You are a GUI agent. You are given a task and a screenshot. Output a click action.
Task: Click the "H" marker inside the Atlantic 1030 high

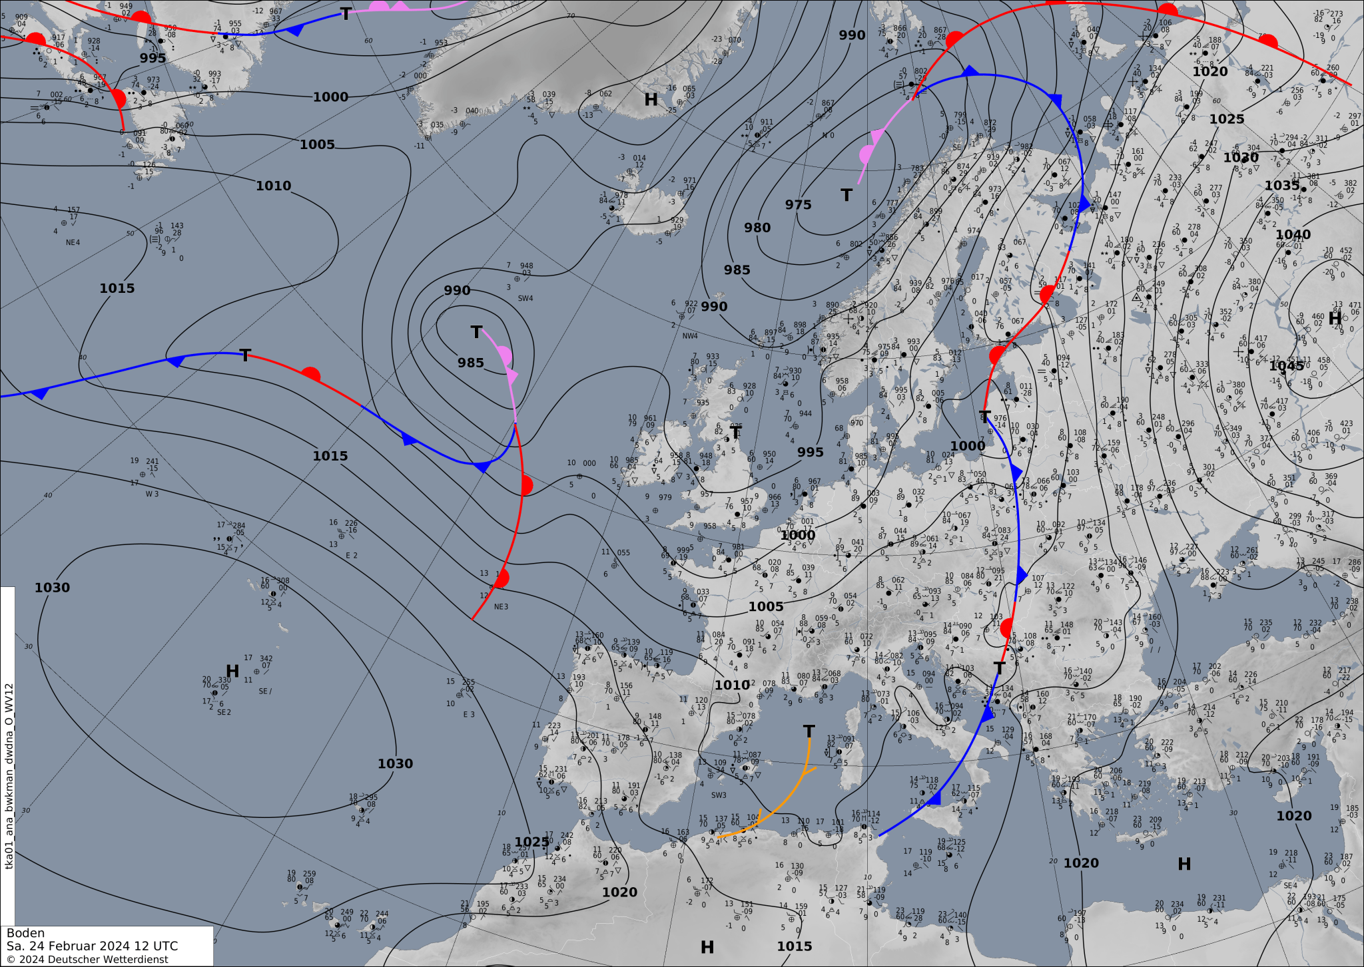(232, 671)
